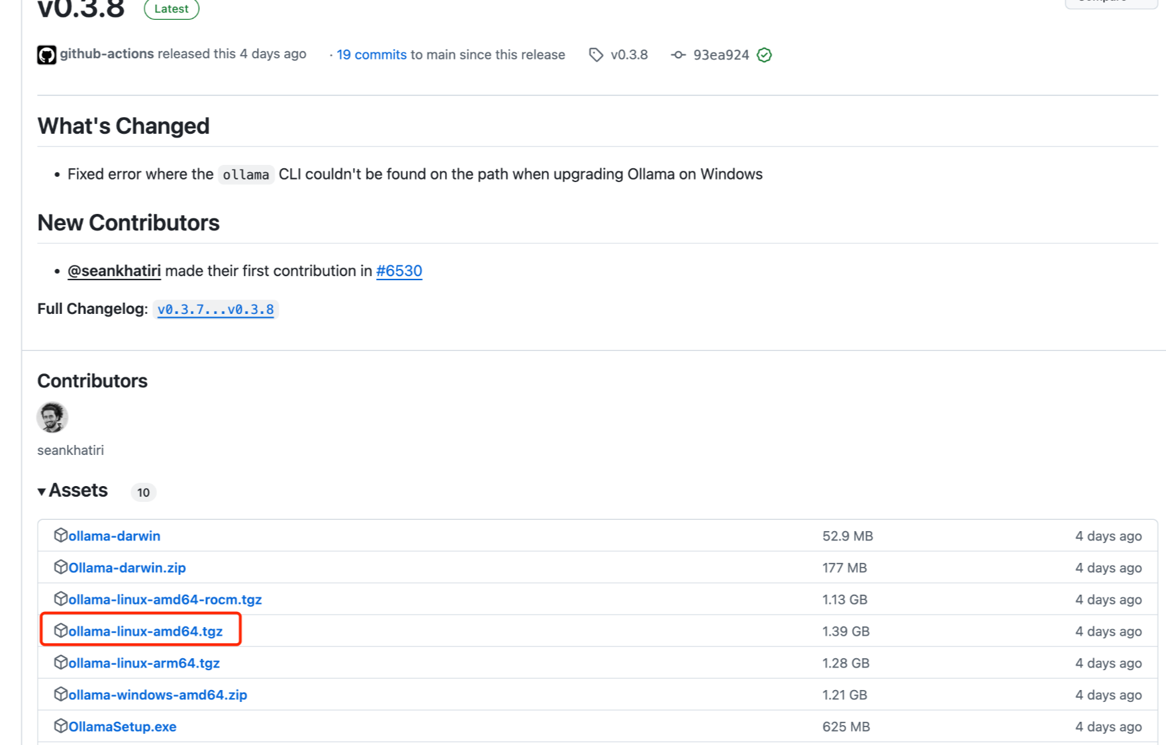This screenshot has width=1166, height=745.
Task: Click the Contributors heading
Action: (92, 381)
